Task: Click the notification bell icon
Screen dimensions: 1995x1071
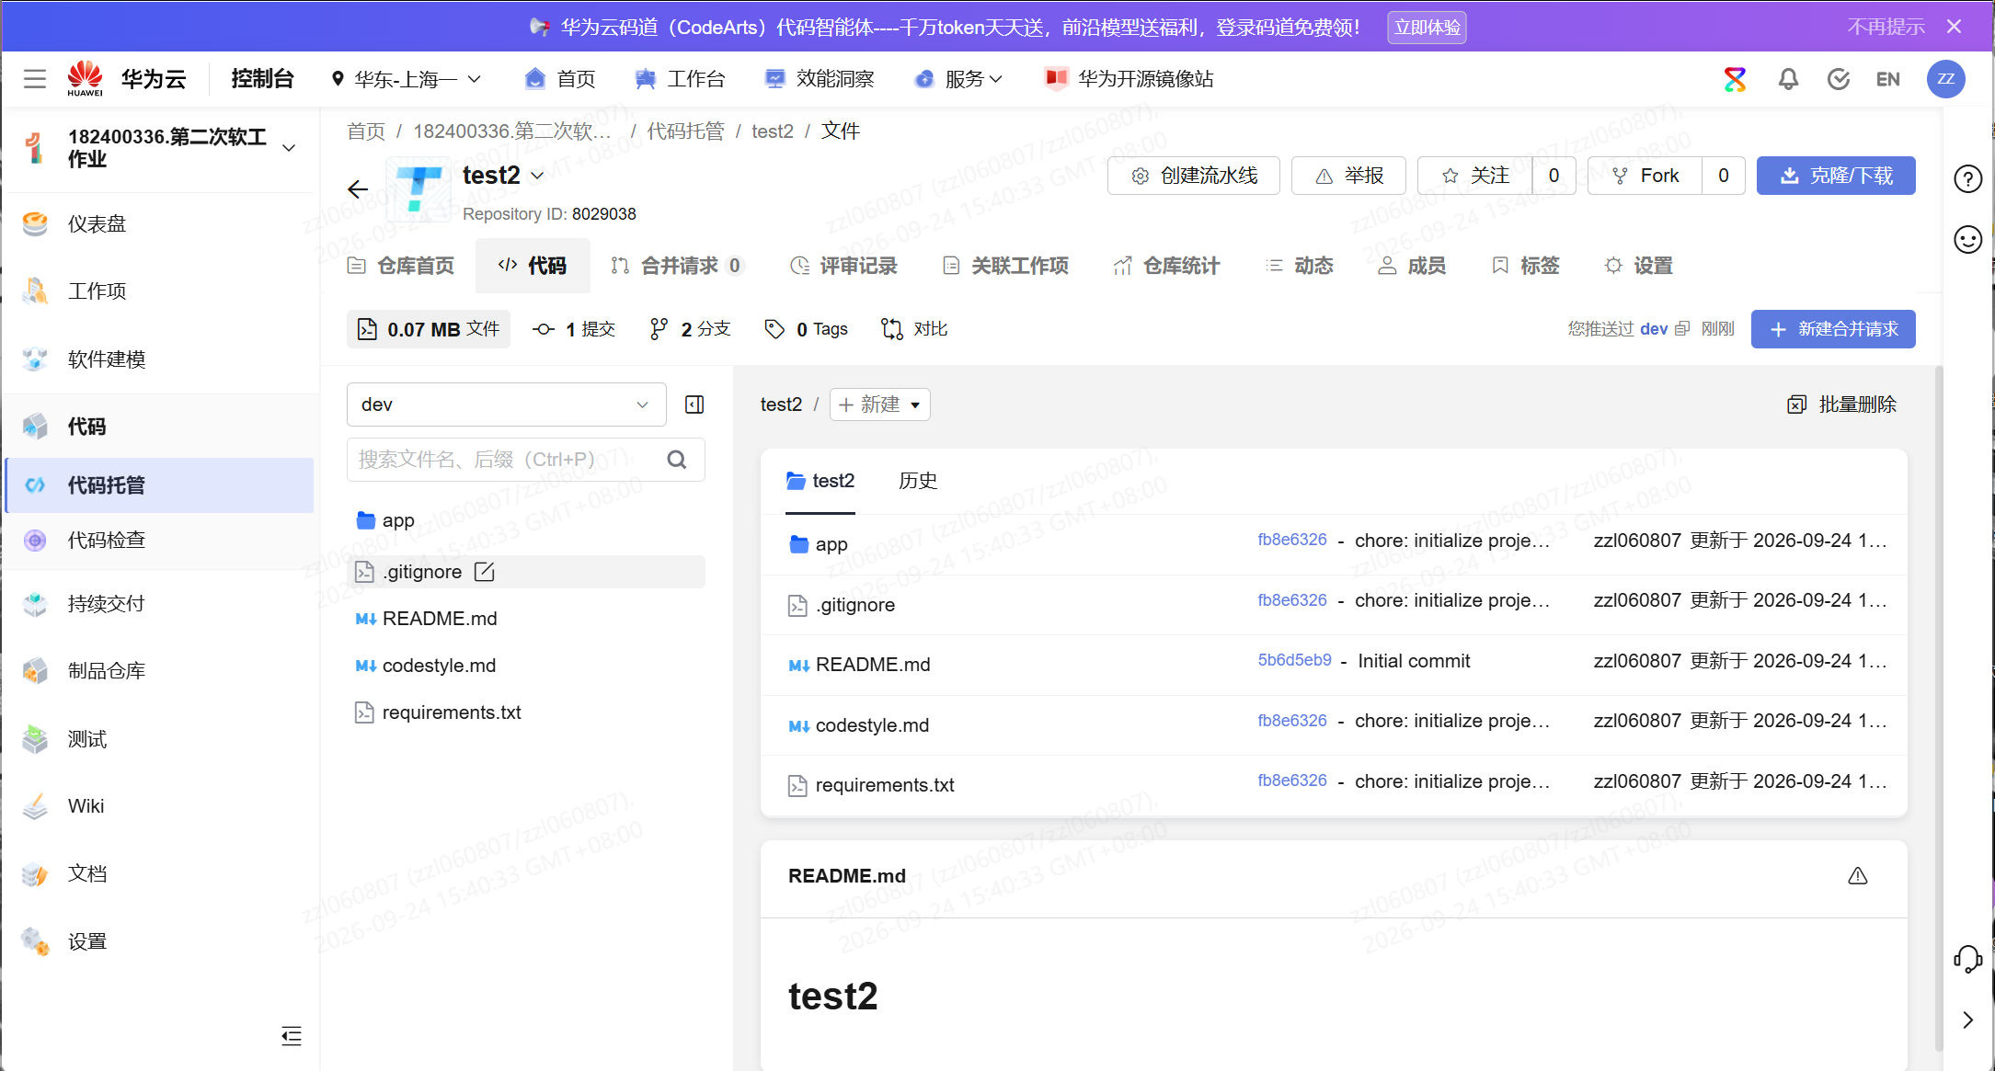Action: point(1787,79)
